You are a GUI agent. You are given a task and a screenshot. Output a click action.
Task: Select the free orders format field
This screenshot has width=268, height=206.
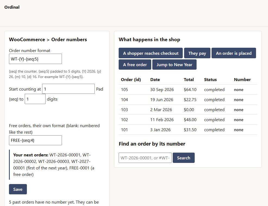35,140
